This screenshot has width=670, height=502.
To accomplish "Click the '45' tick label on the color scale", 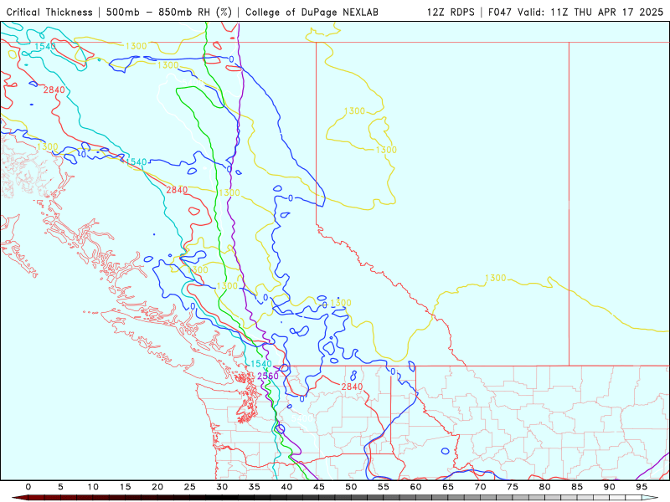I will (x=319, y=487).
